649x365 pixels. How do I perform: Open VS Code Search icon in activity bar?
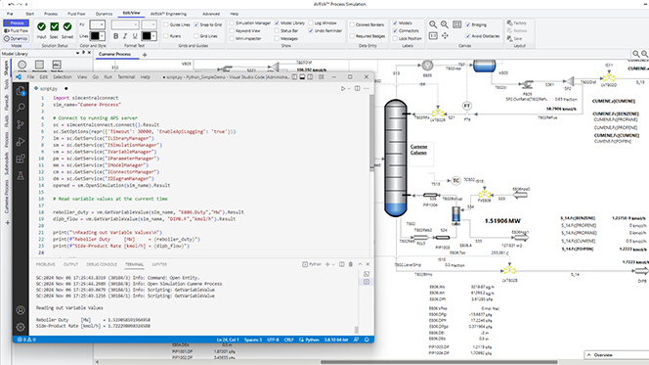click(x=21, y=108)
